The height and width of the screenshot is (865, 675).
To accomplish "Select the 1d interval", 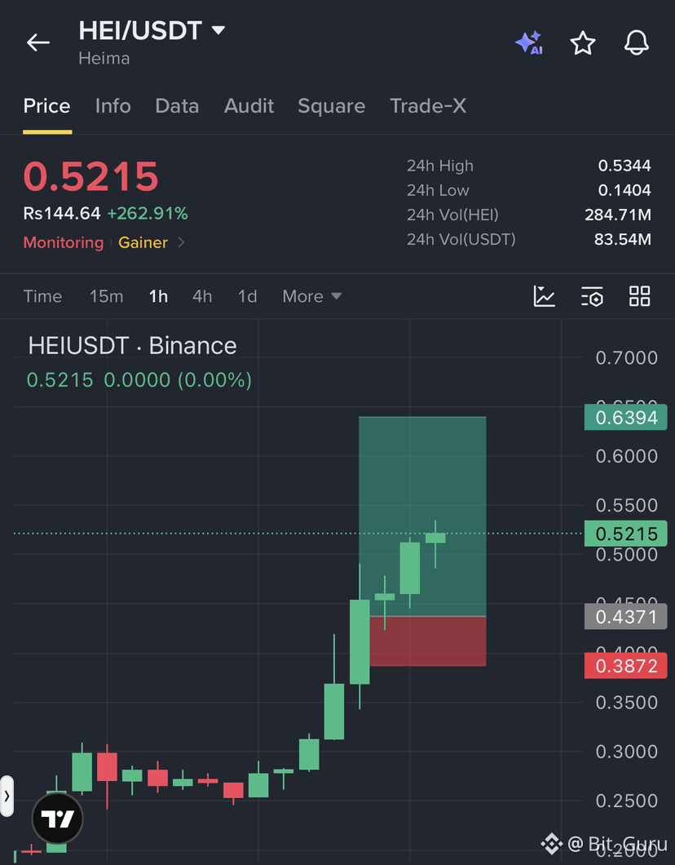I will click(x=247, y=296).
